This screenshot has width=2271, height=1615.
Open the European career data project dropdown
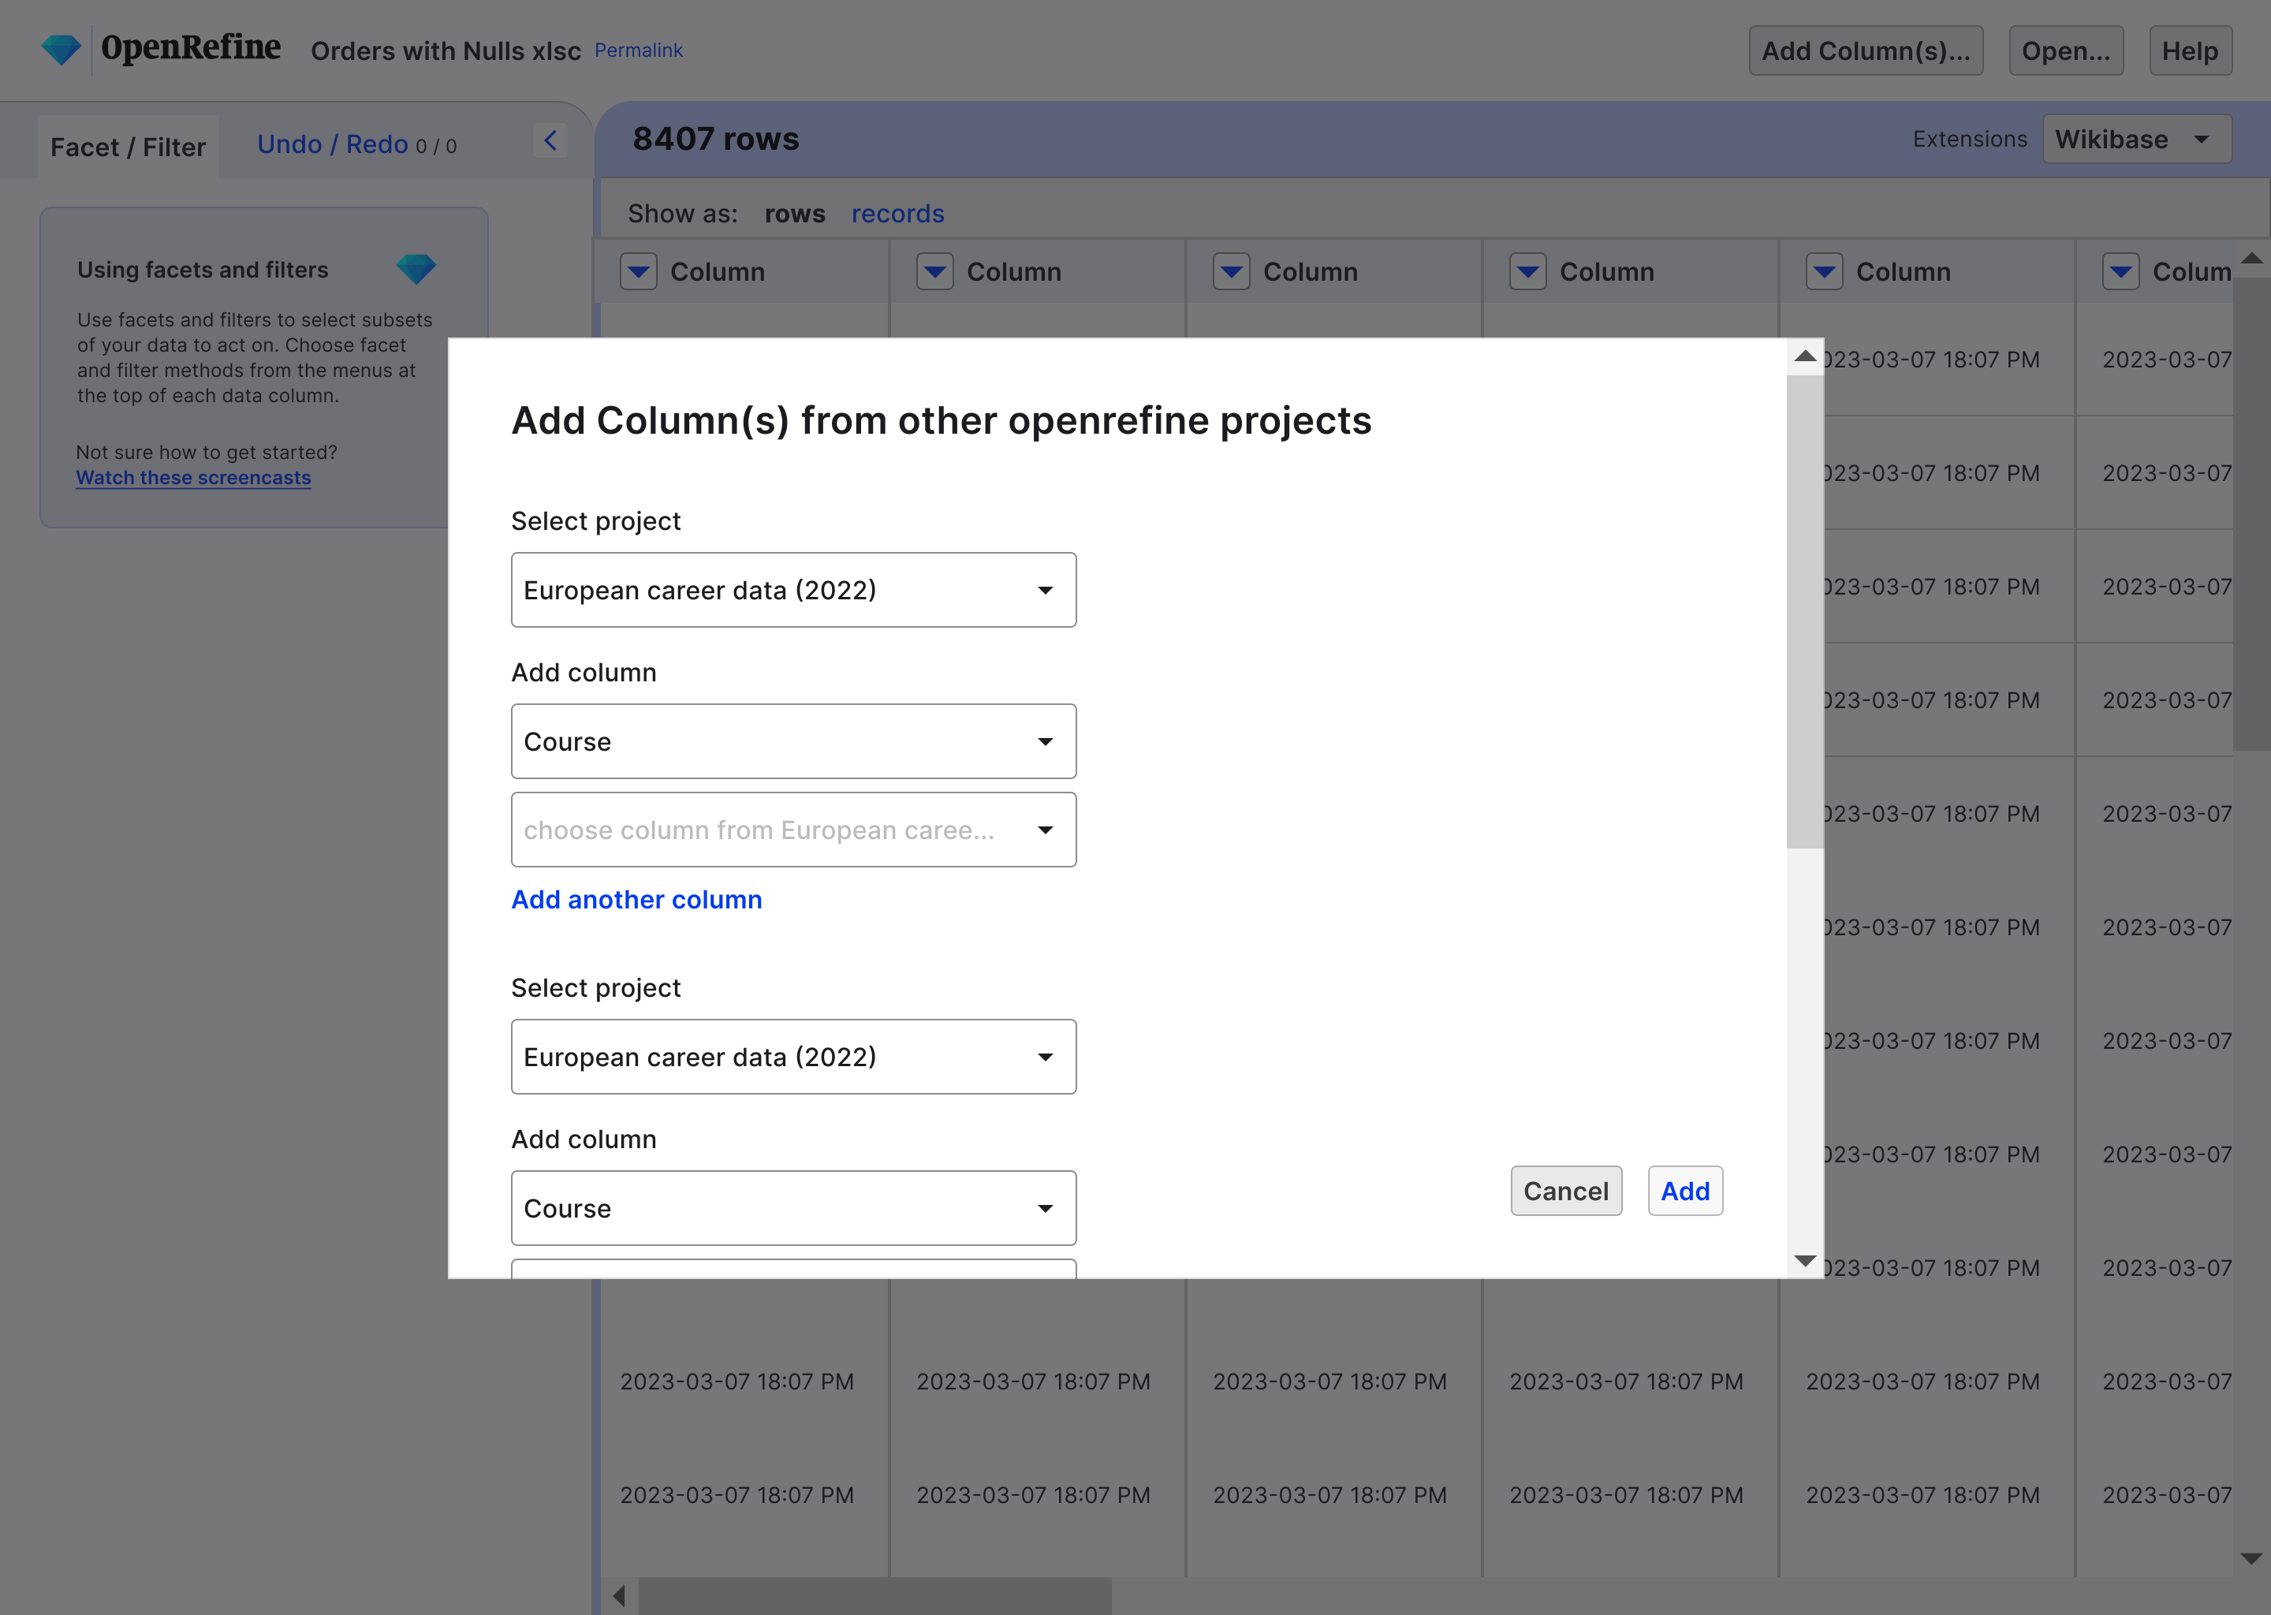coord(792,589)
